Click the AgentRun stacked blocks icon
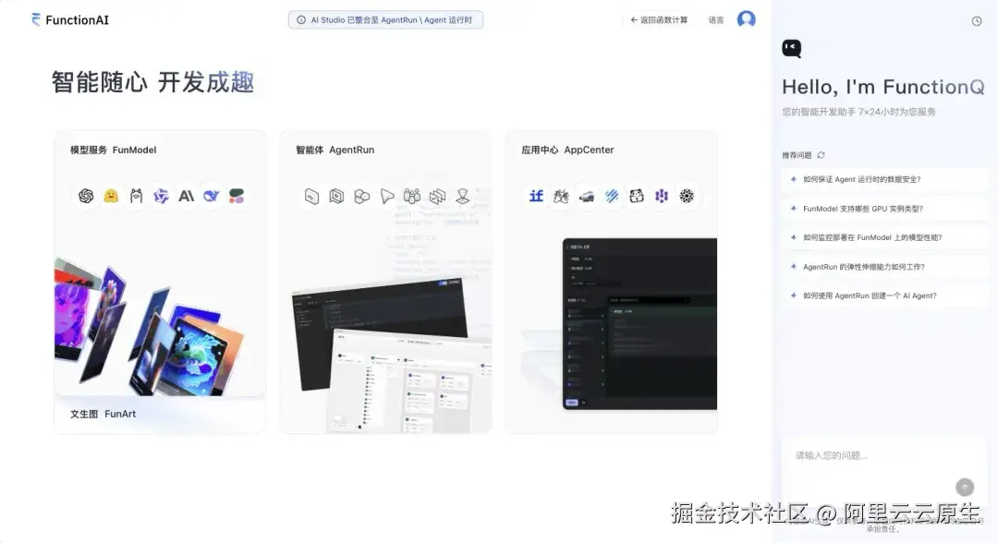The height and width of the screenshot is (543, 998). click(x=361, y=197)
